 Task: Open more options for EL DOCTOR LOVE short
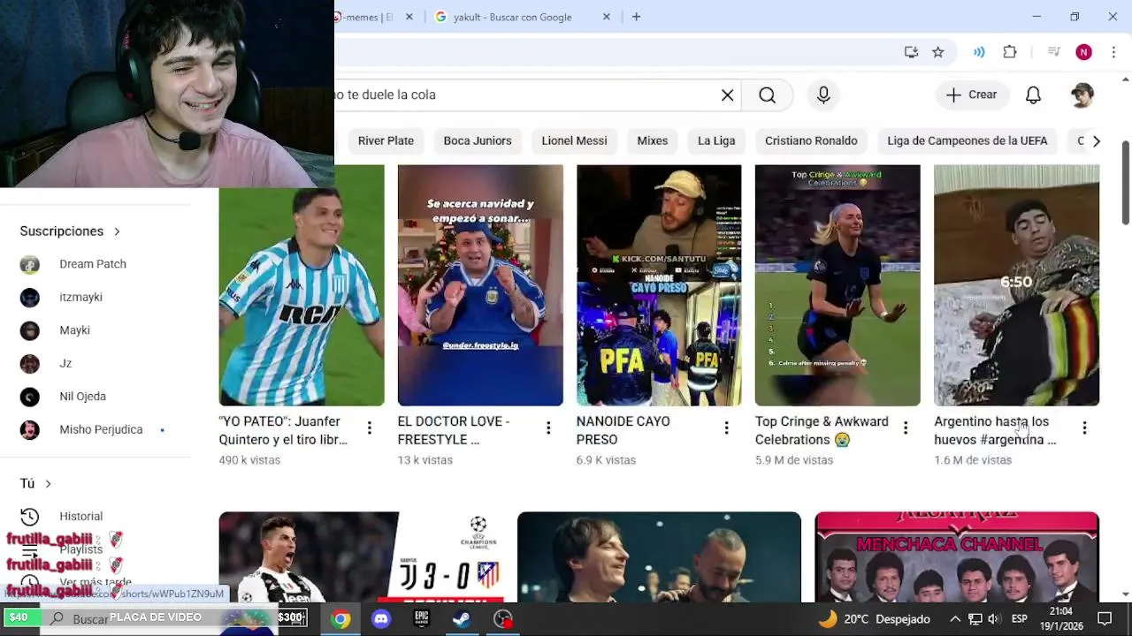[x=547, y=428]
